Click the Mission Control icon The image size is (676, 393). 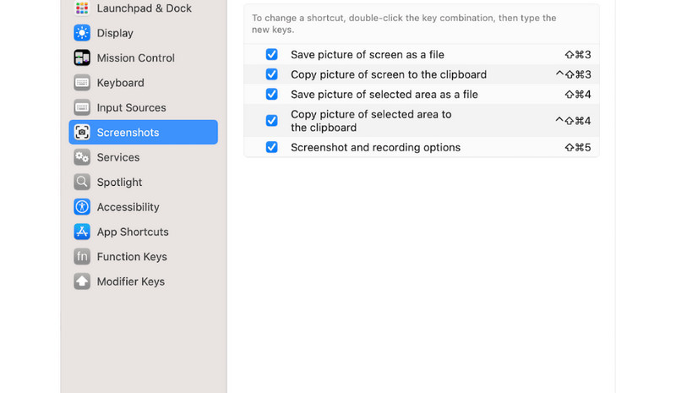coord(82,57)
